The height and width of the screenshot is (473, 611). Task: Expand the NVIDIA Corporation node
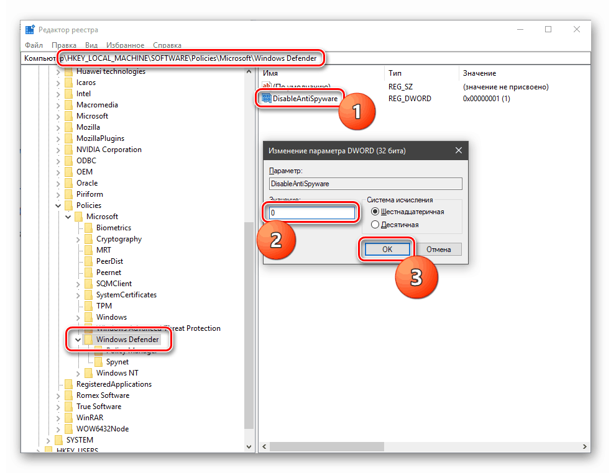tap(58, 150)
